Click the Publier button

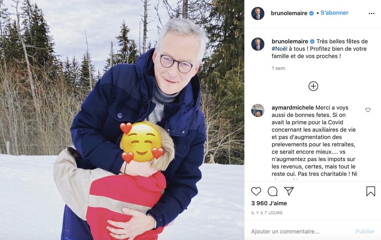point(365,232)
